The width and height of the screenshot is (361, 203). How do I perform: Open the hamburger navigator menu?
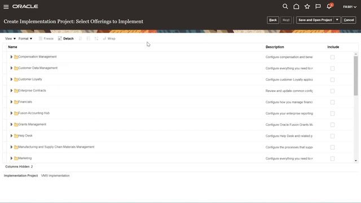(6, 7)
